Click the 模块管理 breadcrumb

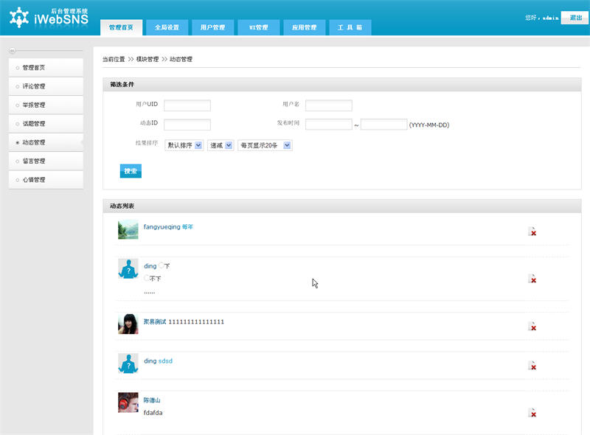147,59
